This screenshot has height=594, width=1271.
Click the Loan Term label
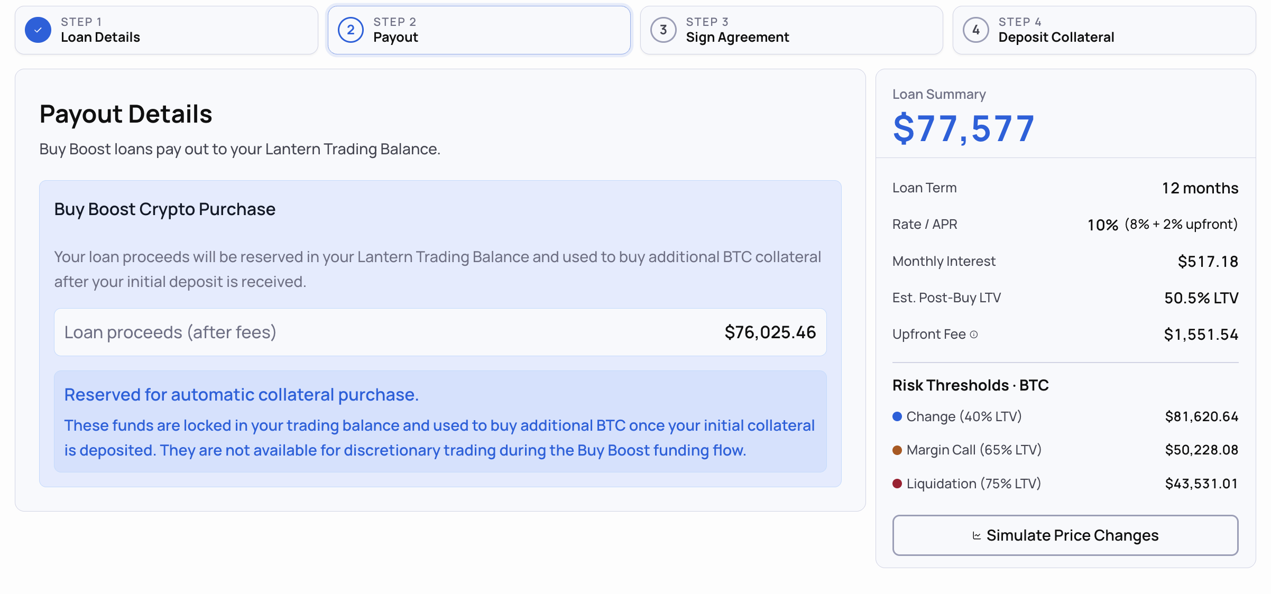coord(925,188)
